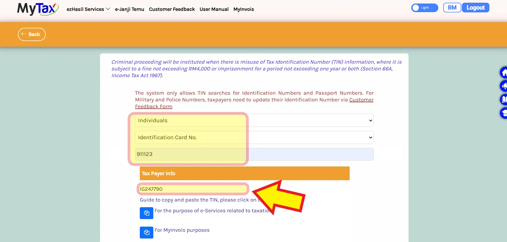
Task: Click the announcement megaphone side icon
Action: coord(504,86)
